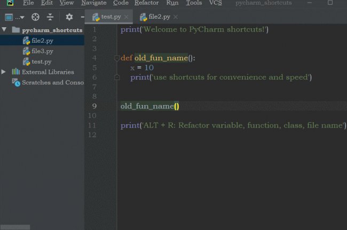Click the collapse all icon
Viewport: 347px width, 230px height.
click(50, 17)
